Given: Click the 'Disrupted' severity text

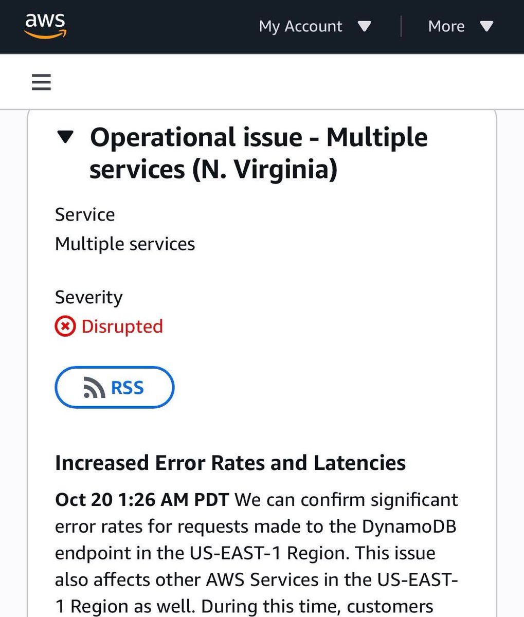Looking at the screenshot, I should (x=122, y=326).
